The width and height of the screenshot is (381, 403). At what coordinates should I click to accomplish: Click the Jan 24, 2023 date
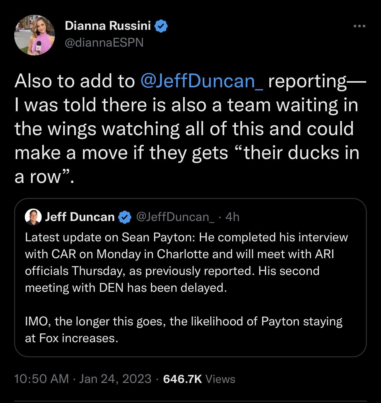click(115, 379)
